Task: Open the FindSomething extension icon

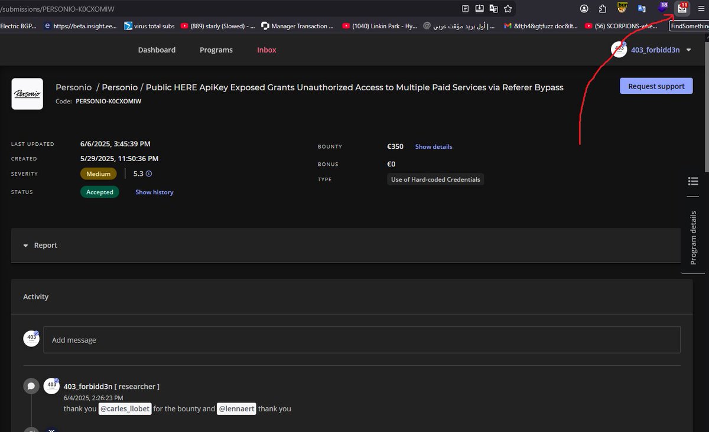Action: pos(682,8)
